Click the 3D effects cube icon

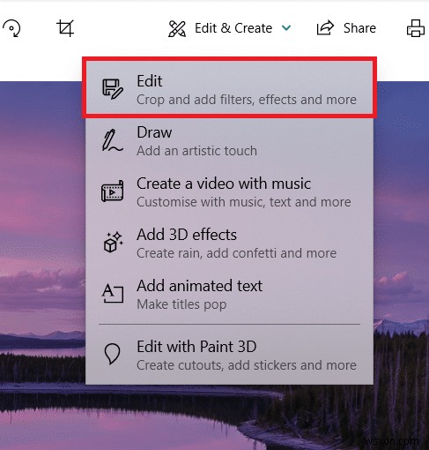113,243
